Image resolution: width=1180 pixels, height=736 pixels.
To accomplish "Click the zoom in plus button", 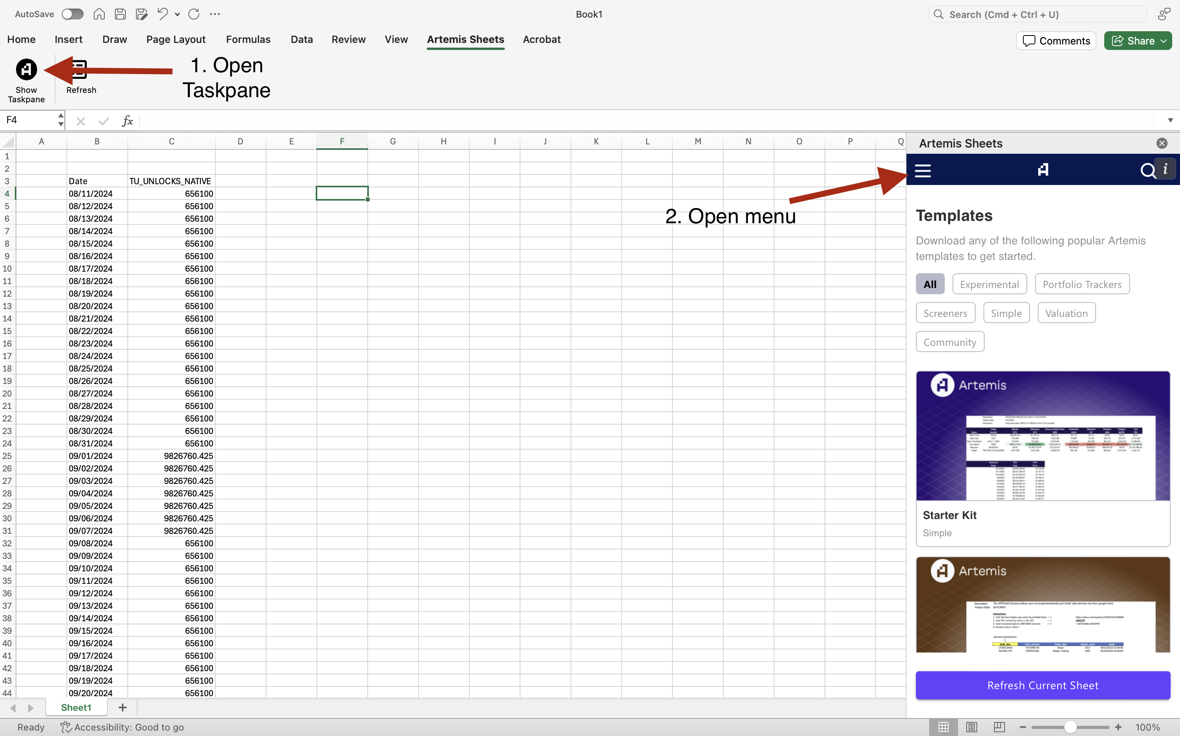I will coord(1118,727).
